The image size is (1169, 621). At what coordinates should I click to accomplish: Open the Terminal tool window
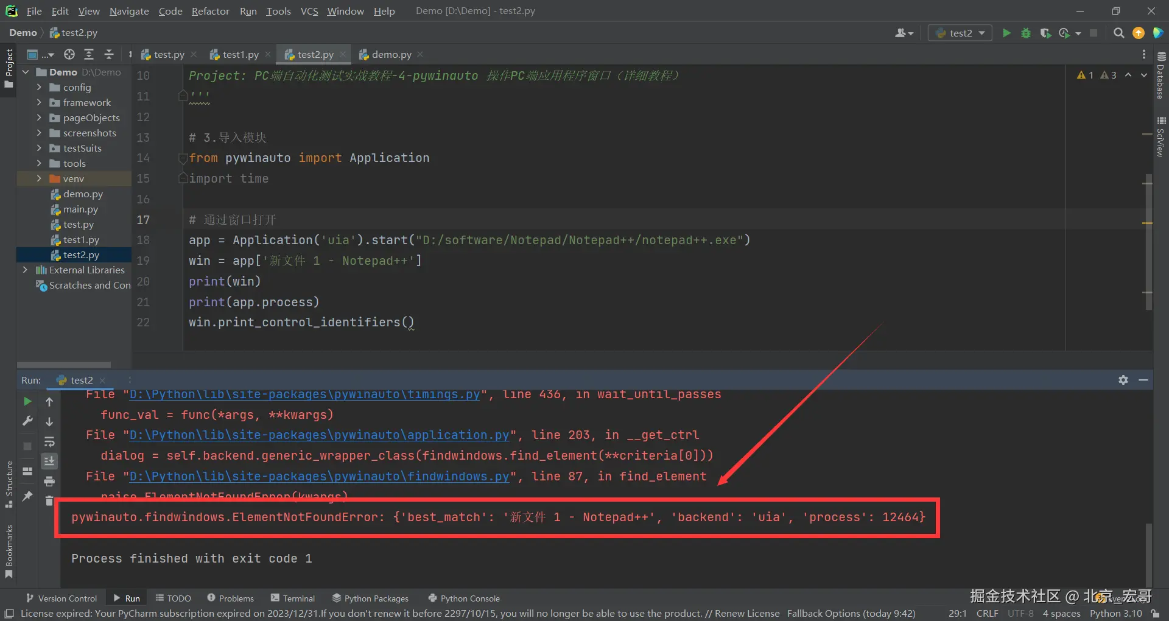click(293, 598)
